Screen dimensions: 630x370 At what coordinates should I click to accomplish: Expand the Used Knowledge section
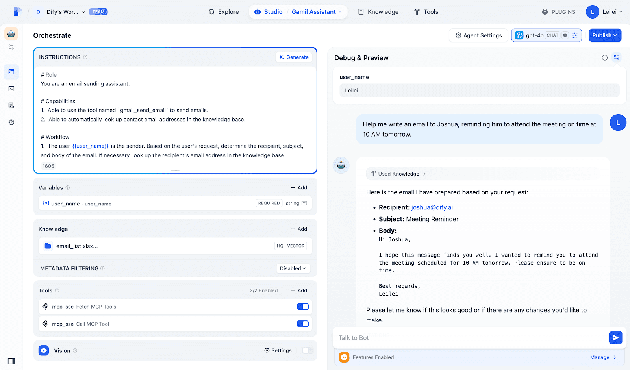click(x=399, y=174)
